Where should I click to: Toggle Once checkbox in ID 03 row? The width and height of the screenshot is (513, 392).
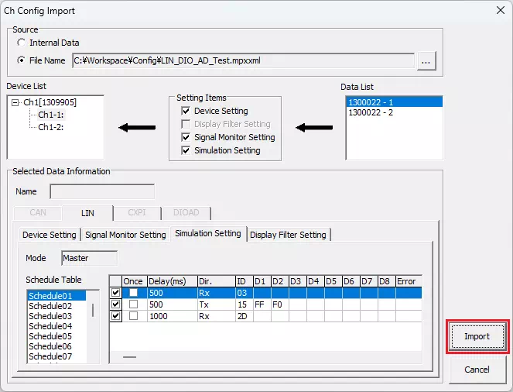[x=134, y=292]
